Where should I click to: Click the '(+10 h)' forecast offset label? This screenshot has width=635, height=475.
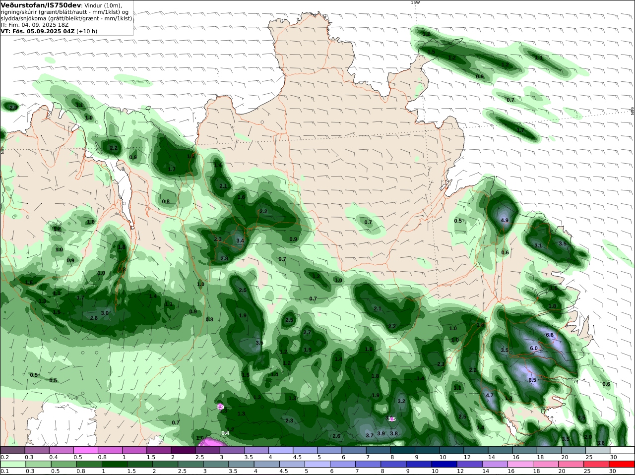point(87,31)
